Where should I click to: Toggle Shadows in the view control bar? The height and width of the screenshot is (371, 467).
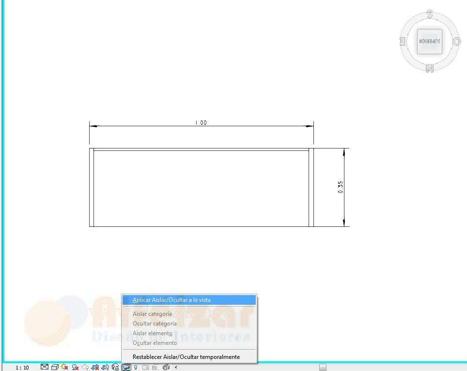(75, 367)
